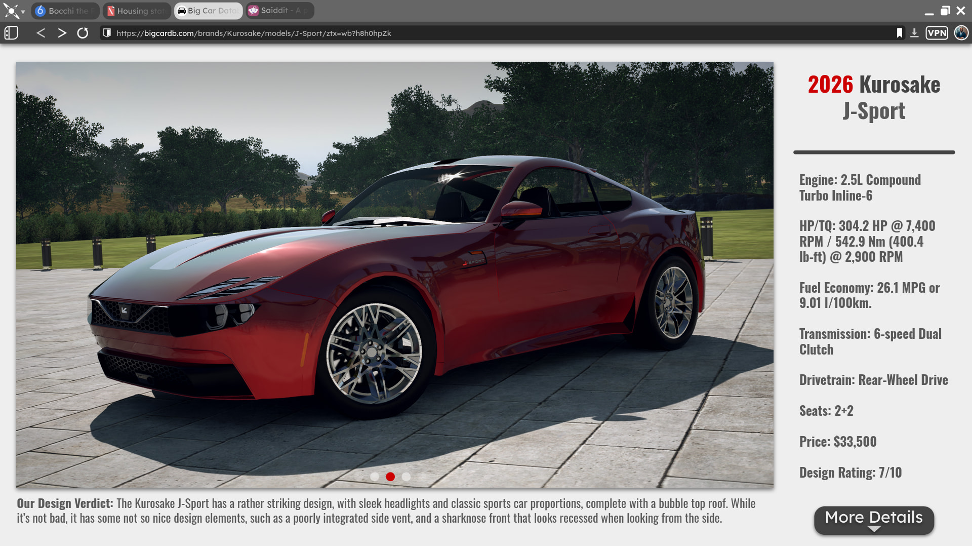This screenshot has width=972, height=546.
Task: Click the "Our Design Verdict" paragraph
Action: coord(386,511)
